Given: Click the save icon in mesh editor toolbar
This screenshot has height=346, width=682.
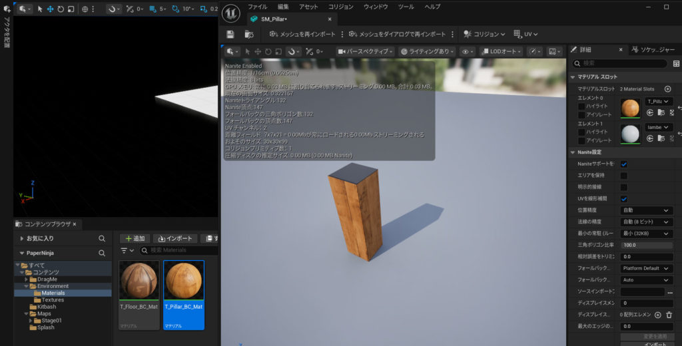Looking at the screenshot, I should click(x=230, y=35).
